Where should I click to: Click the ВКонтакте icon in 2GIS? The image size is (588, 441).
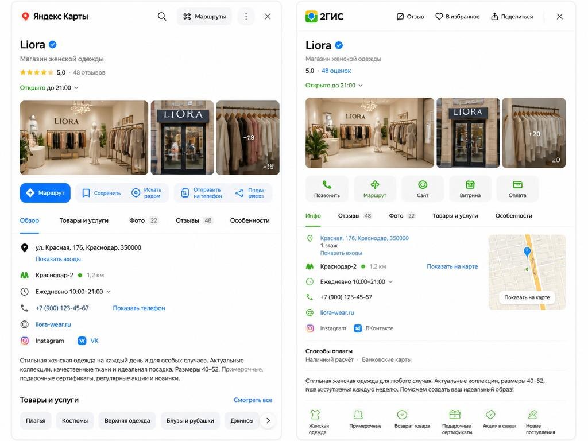(x=358, y=328)
